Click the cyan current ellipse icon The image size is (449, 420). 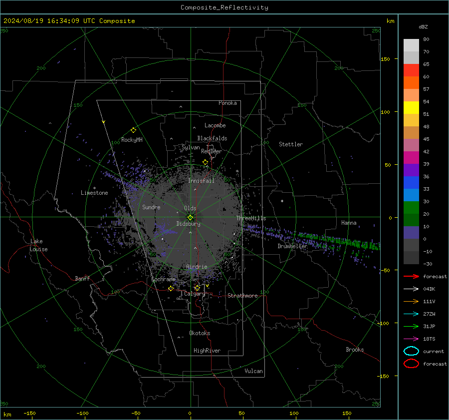click(411, 351)
